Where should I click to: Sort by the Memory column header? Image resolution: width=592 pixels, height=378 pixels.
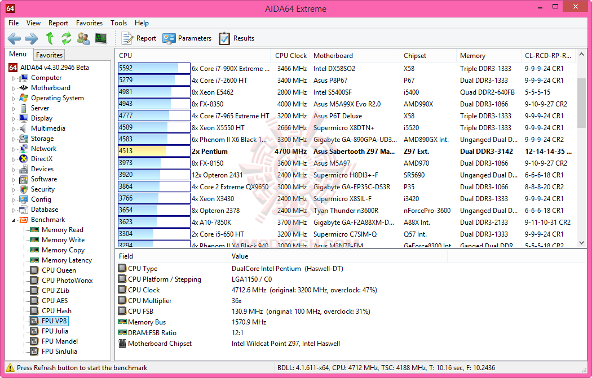pos(489,55)
